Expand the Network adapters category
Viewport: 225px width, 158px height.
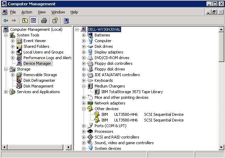tap(84, 103)
